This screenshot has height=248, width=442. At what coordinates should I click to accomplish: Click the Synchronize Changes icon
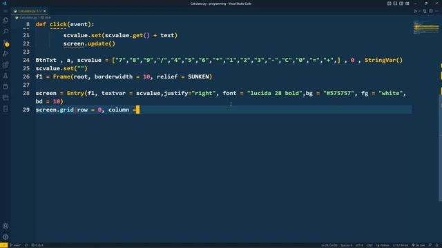[x=26, y=245]
